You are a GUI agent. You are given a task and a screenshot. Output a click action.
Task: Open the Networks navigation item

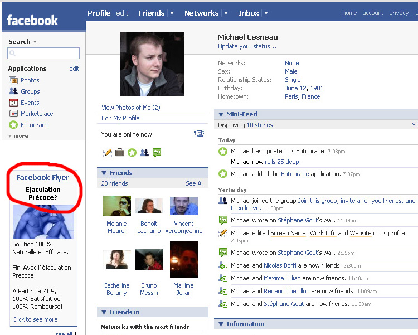pyautogui.click(x=202, y=13)
